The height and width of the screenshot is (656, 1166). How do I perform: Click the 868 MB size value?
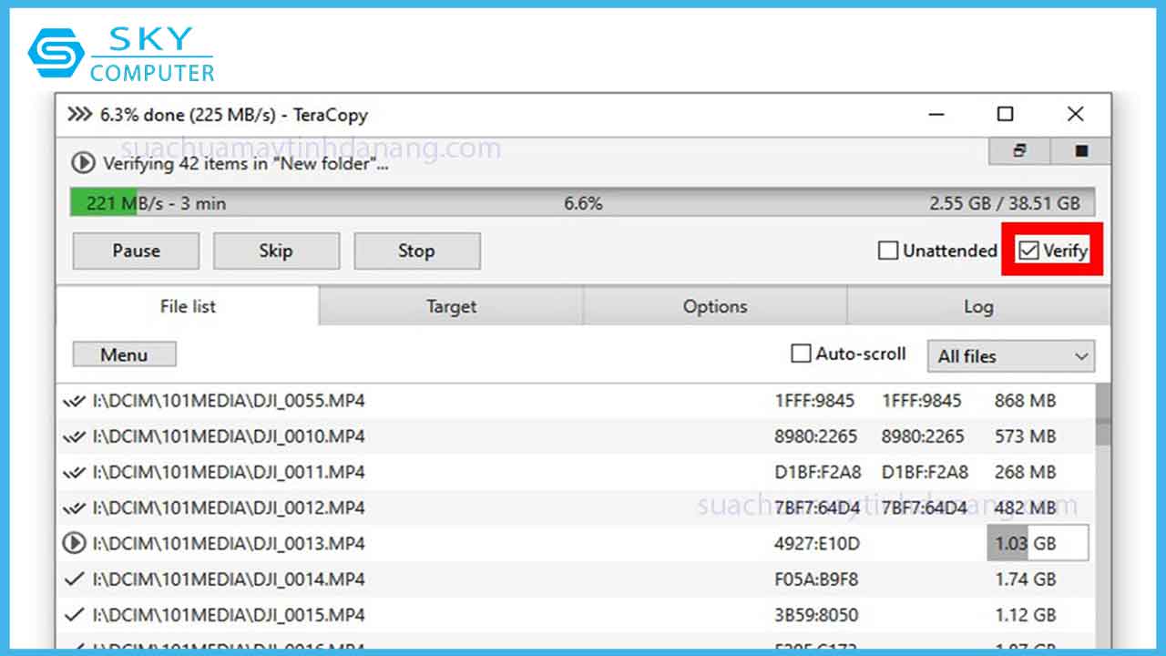(x=1026, y=401)
